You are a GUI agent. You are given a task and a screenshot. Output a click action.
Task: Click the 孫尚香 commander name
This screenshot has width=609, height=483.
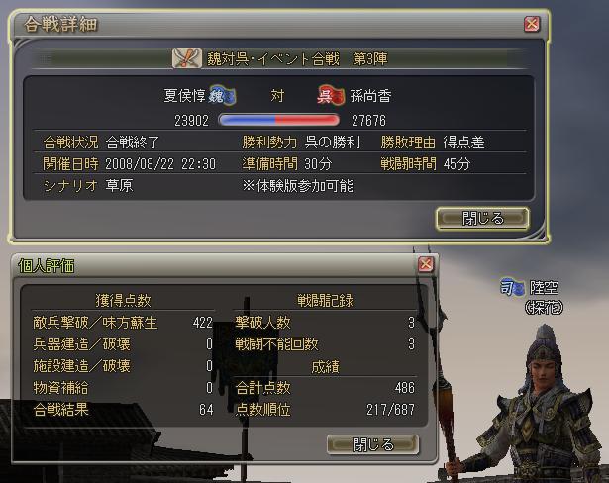(370, 96)
